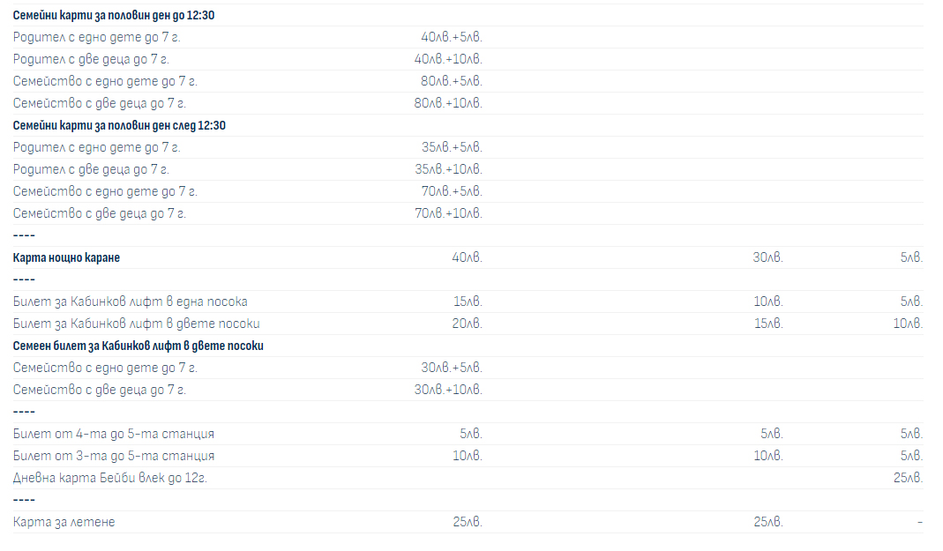The width and height of the screenshot is (943, 551).
Task: Click the 30лв.+5лв. family gondola price
Action: pos(452,368)
